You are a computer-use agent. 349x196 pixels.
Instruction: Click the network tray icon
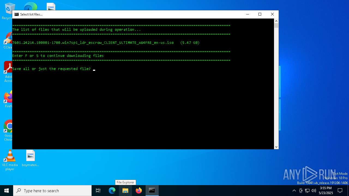click(307, 191)
